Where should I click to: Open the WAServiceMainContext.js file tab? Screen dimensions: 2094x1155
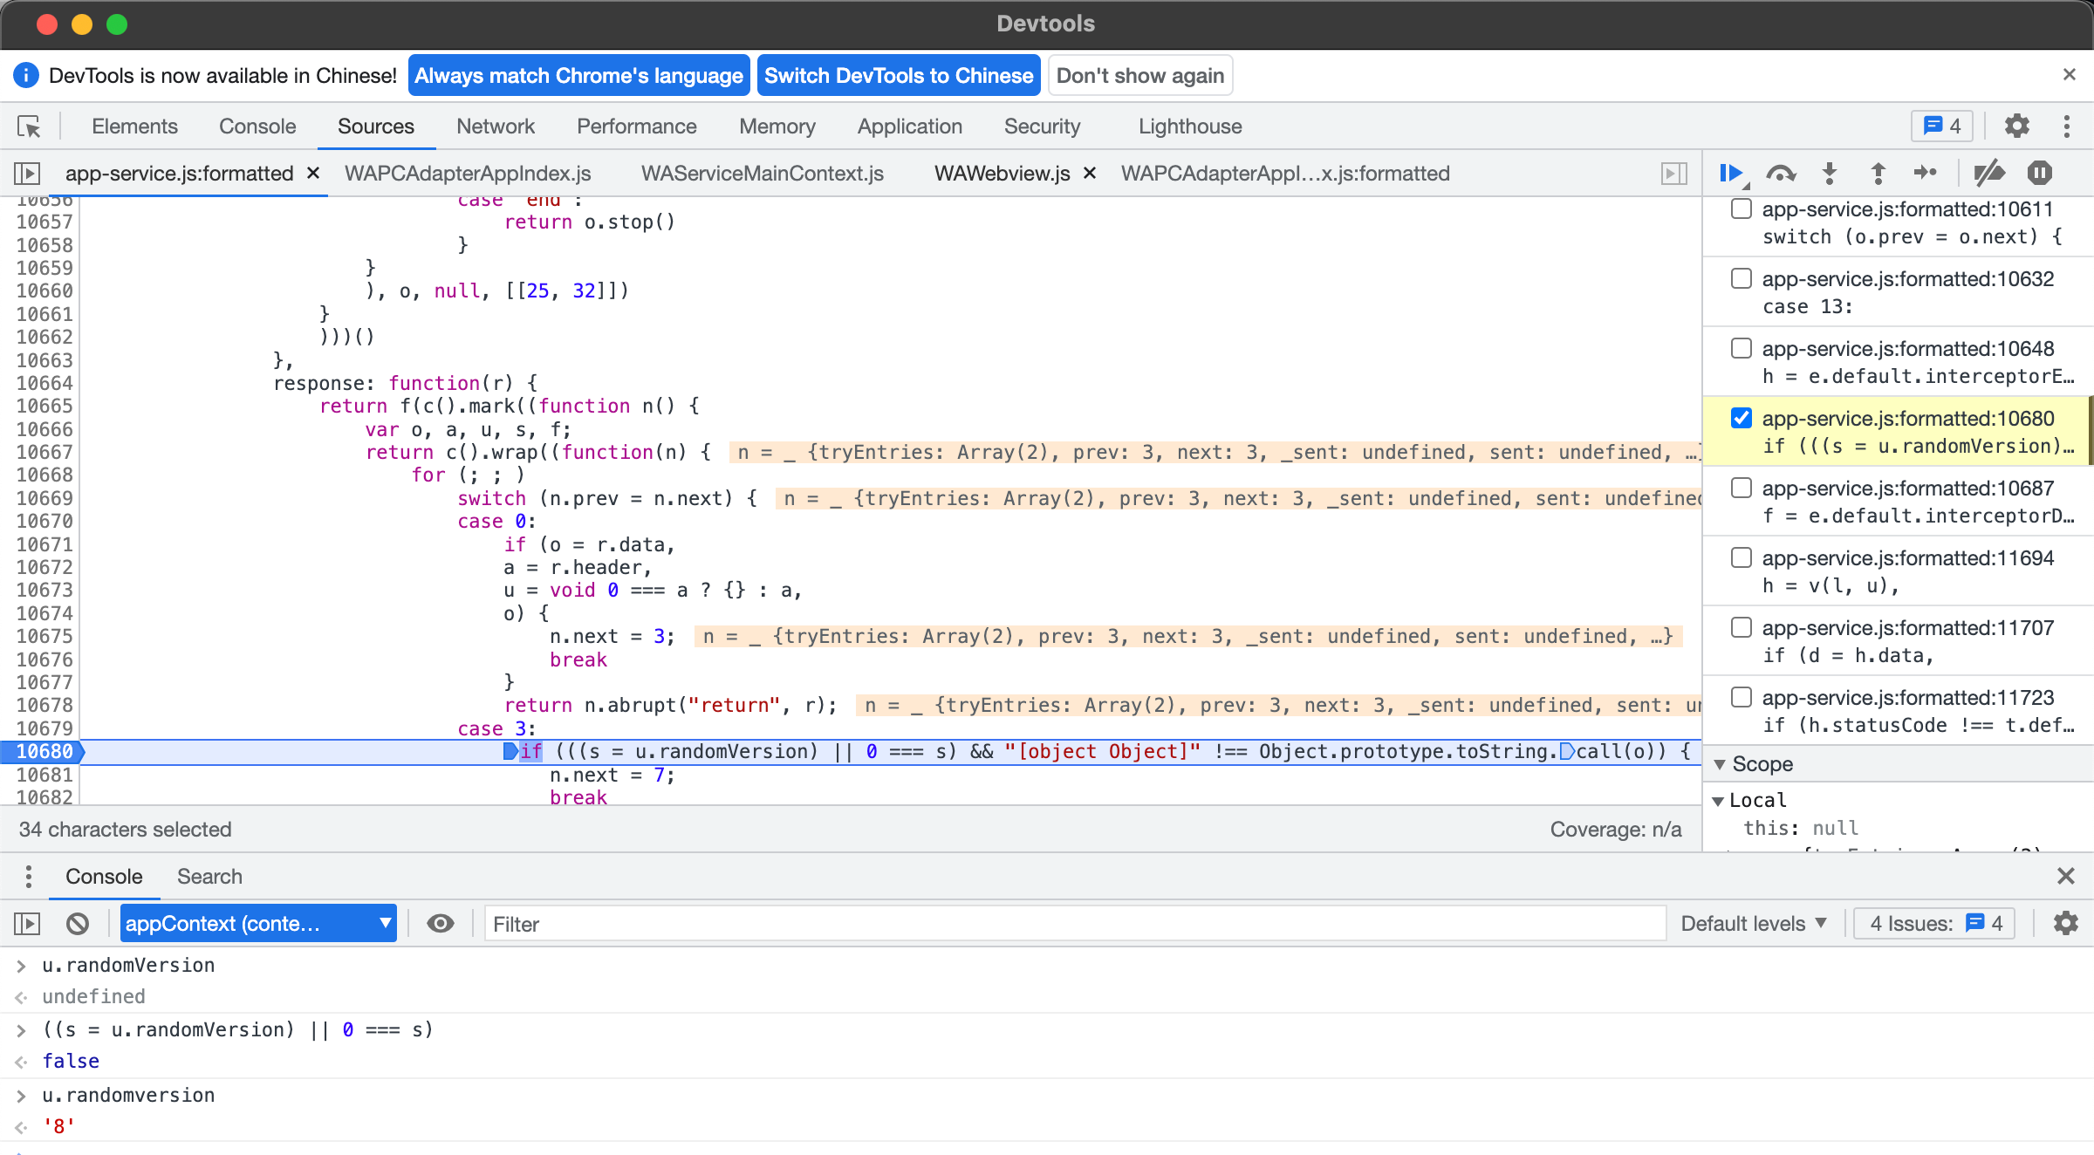(x=763, y=174)
